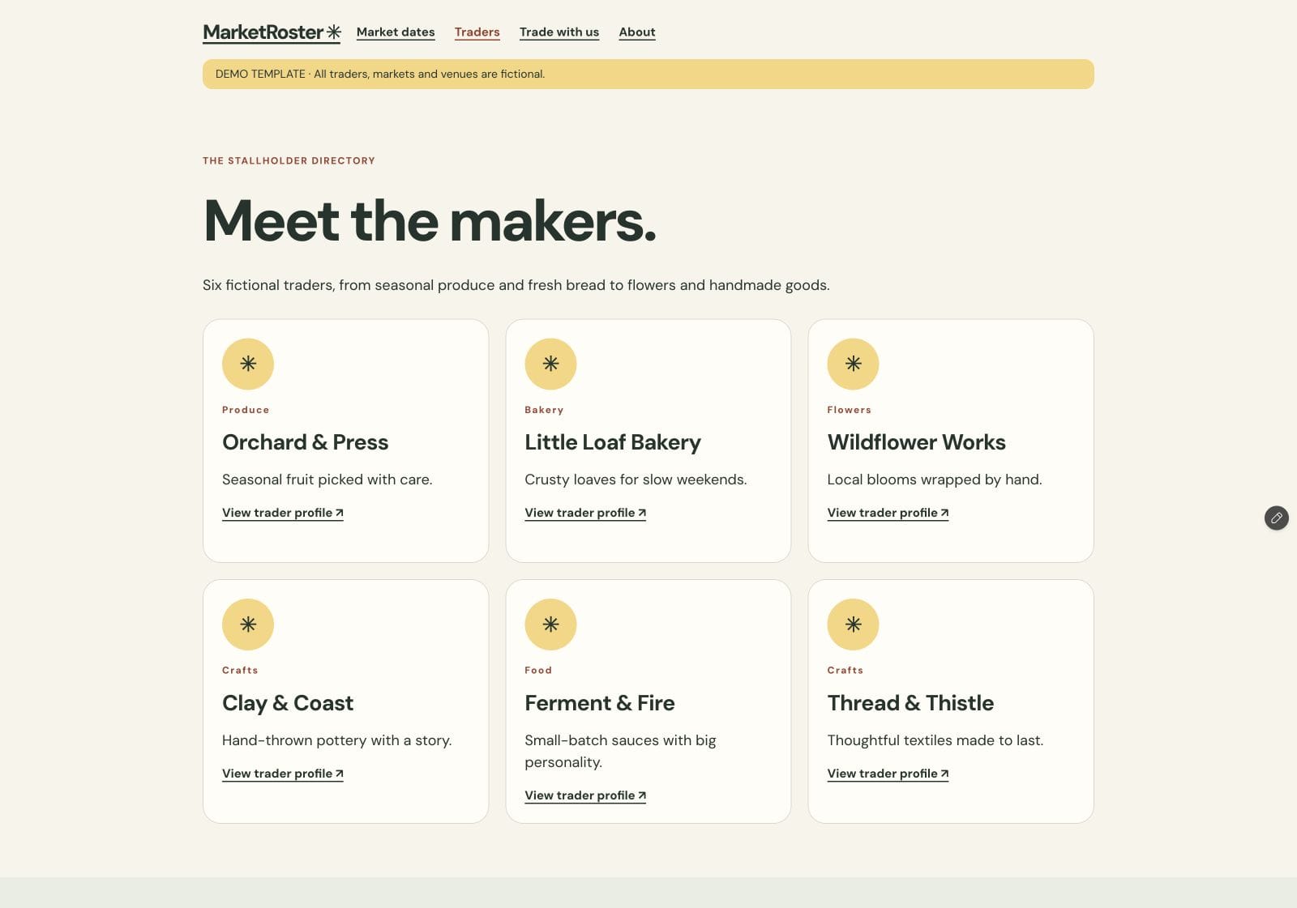
Task: Select the Traders nav item
Action: [477, 32]
